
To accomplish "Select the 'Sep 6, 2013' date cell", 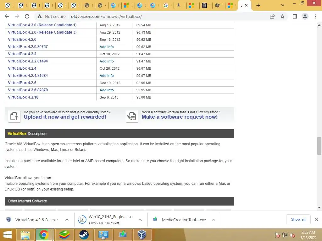I will pos(114,97).
